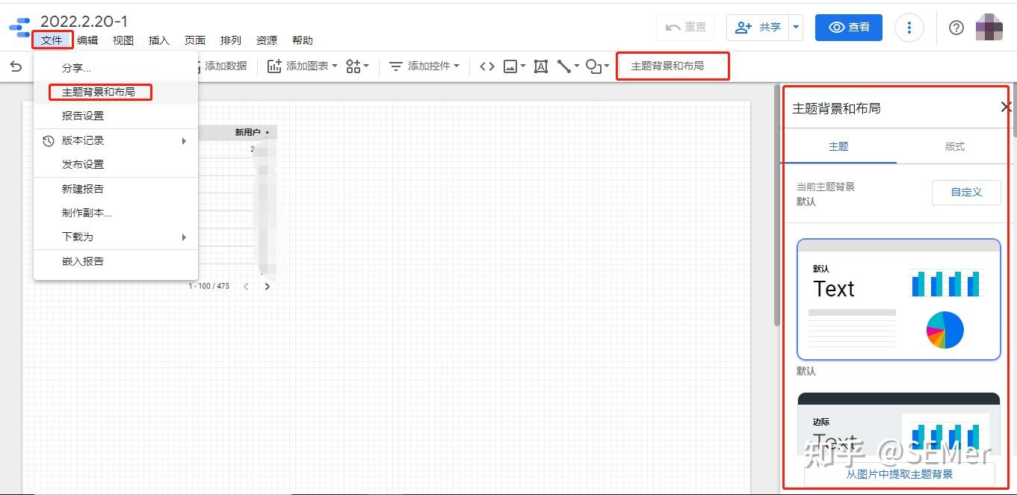Click the 自定义 theme button
The image size is (1017, 495).
[965, 192]
